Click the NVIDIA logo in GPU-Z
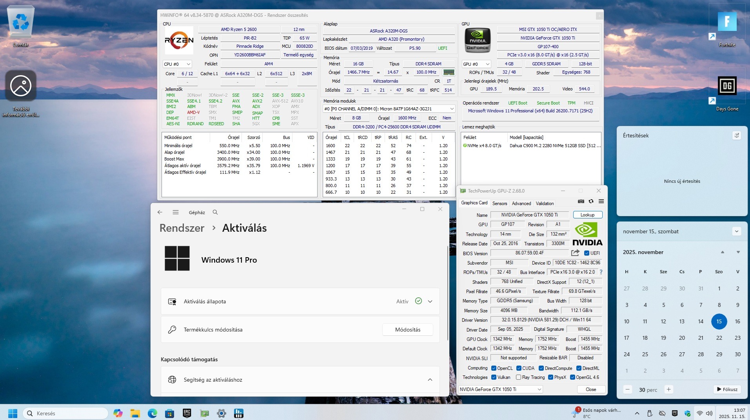The width and height of the screenshot is (750, 420). [x=587, y=234]
